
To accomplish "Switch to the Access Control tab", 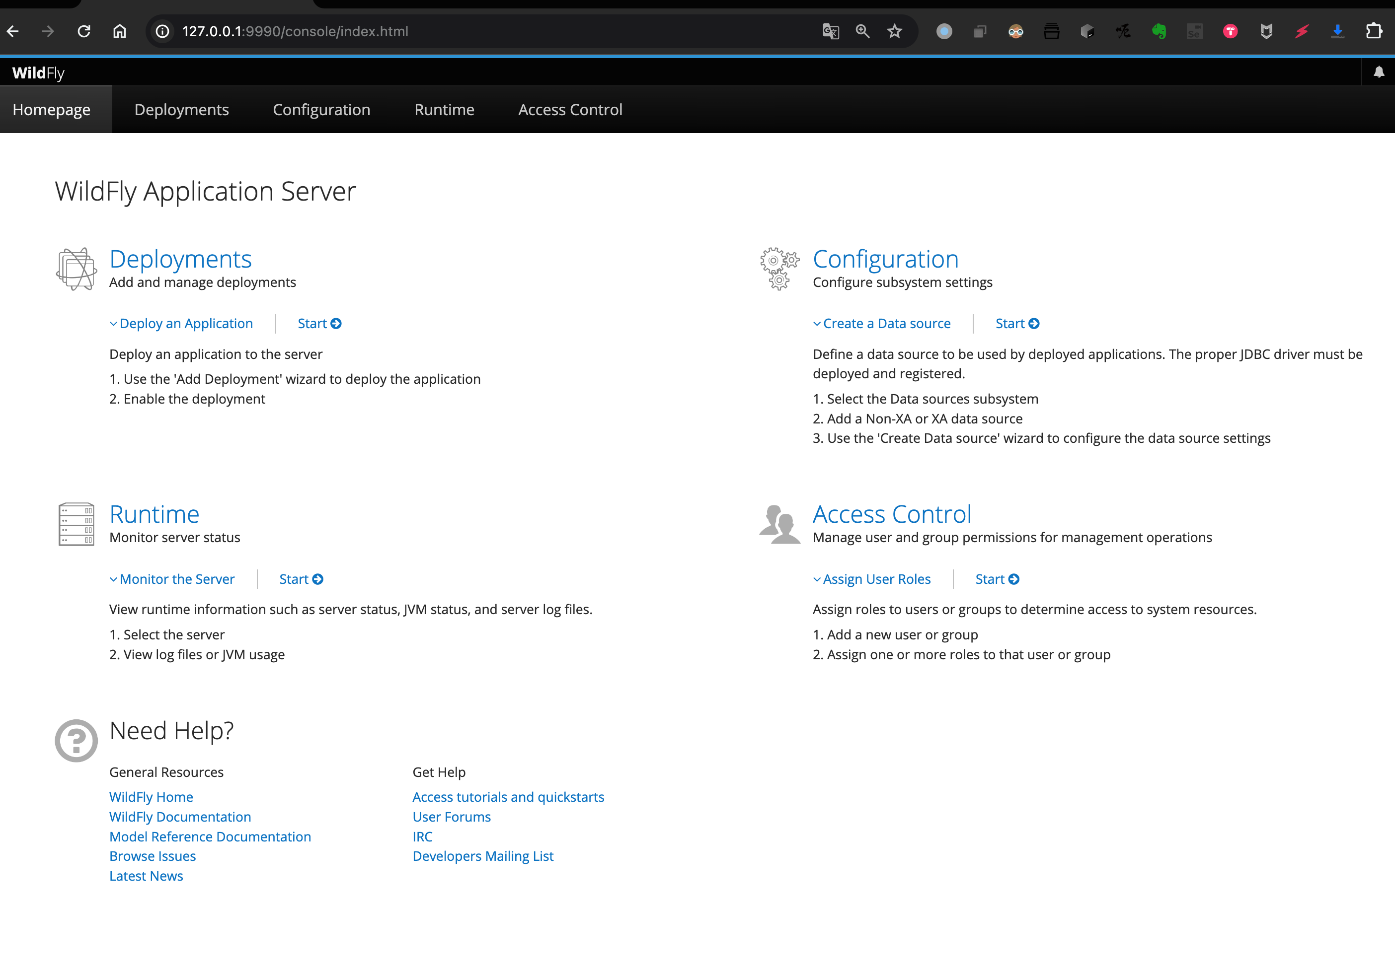I will pos(570,110).
